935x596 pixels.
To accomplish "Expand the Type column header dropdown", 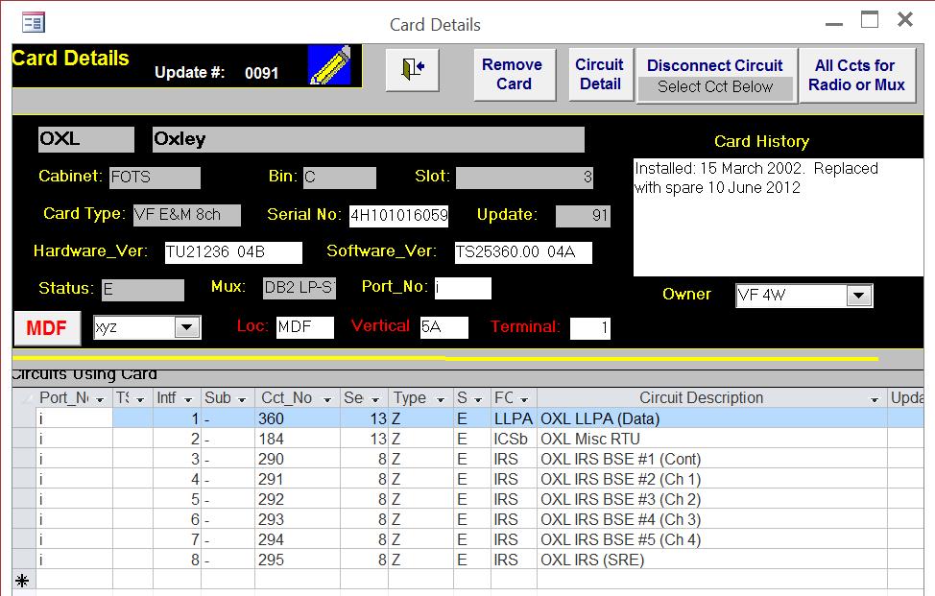I will (441, 398).
